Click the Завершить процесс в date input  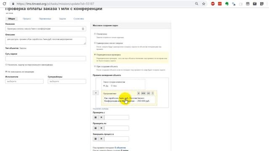point(116,139)
